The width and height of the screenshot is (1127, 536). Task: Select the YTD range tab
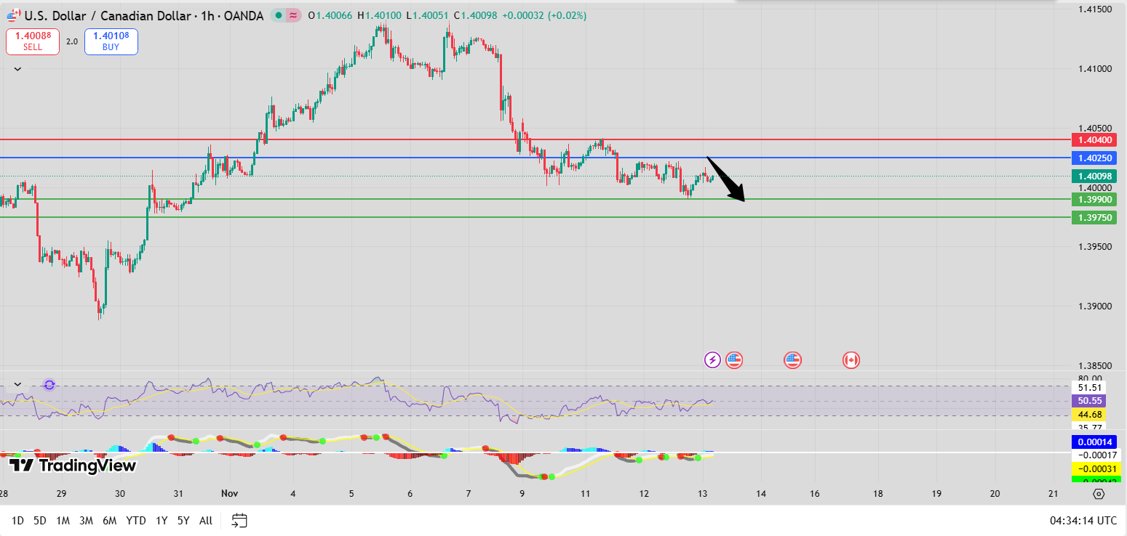tap(135, 520)
